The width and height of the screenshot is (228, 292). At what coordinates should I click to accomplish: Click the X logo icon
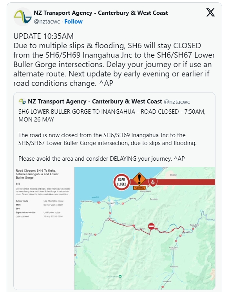(x=210, y=12)
